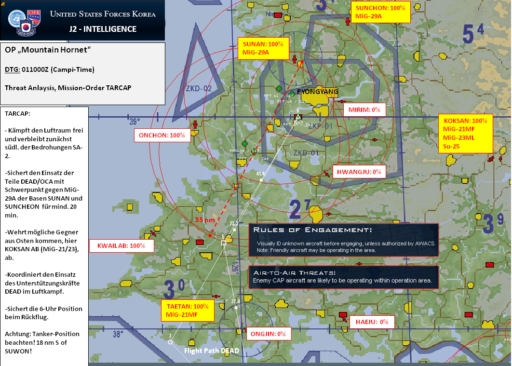Click the Tanker-Position warning text
Viewport: 512px width, 366px height.
[42, 342]
